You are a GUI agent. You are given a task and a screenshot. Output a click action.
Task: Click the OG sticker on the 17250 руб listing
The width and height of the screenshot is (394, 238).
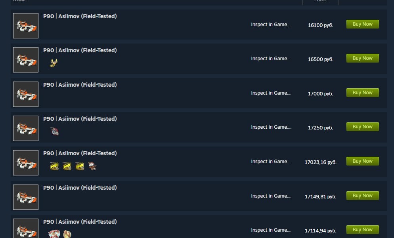pyautogui.click(x=54, y=131)
